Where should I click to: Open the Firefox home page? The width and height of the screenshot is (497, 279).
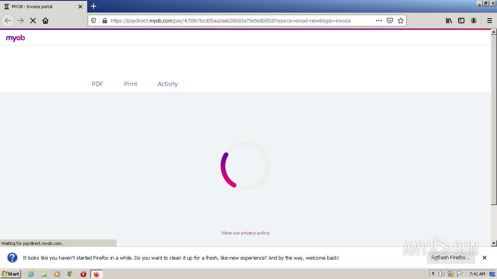coord(45,21)
